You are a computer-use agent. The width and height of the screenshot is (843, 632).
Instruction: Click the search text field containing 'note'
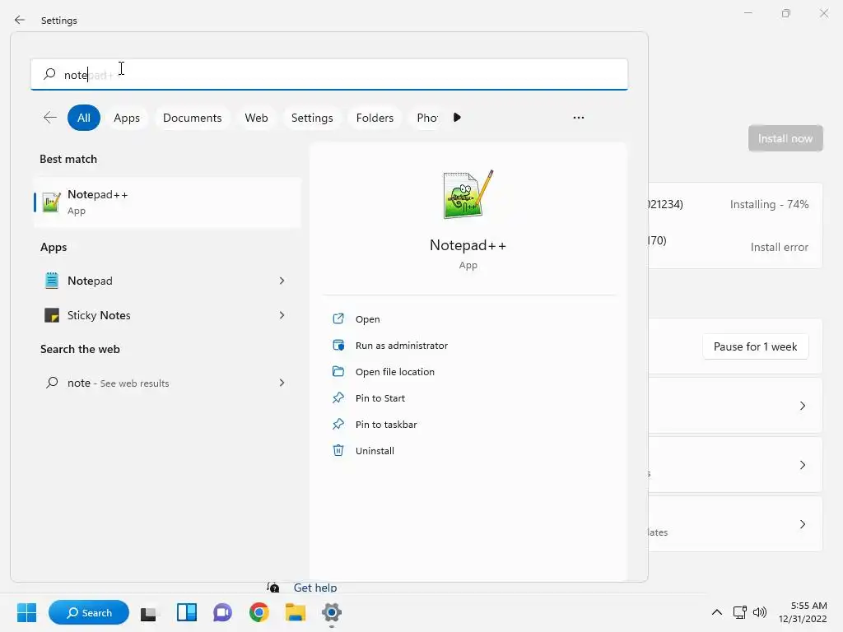(x=329, y=74)
